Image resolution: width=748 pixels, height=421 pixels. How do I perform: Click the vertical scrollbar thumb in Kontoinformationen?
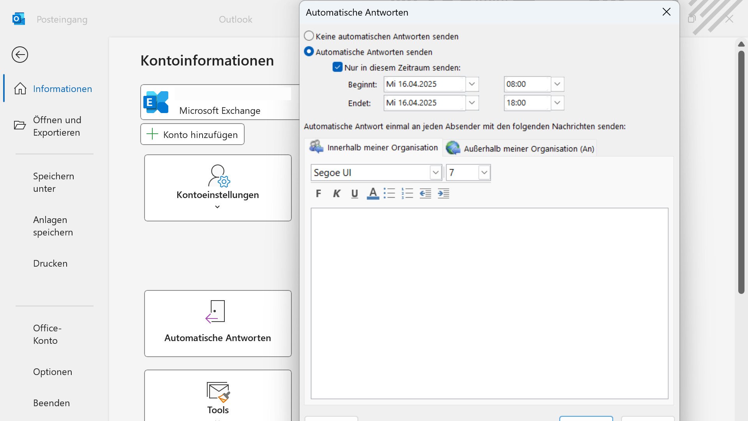(x=741, y=172)
